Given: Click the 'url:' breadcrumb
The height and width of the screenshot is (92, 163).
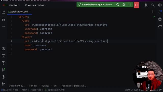Looking at the screenshot, I should [55, 86].
